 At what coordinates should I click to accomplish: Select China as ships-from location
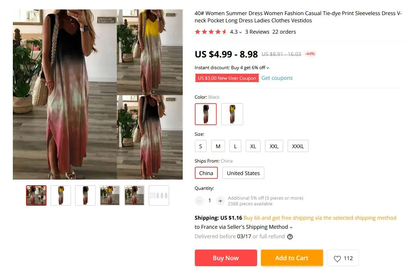coord(206,173)
